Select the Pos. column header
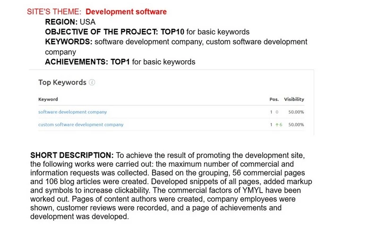This screenshot has width=378, height=226. pyautogui.click(x=274, y=99)
